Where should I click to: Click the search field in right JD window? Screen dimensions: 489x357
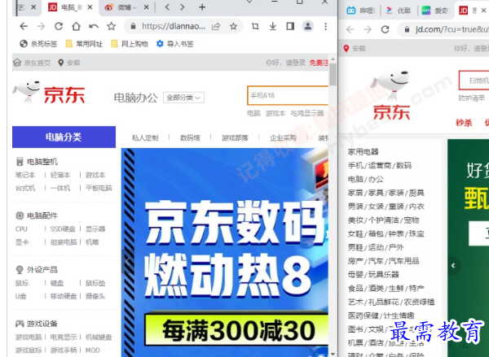tap(474, 81)
